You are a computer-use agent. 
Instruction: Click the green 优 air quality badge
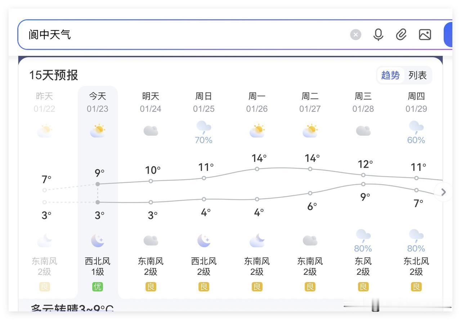point(98,287)
